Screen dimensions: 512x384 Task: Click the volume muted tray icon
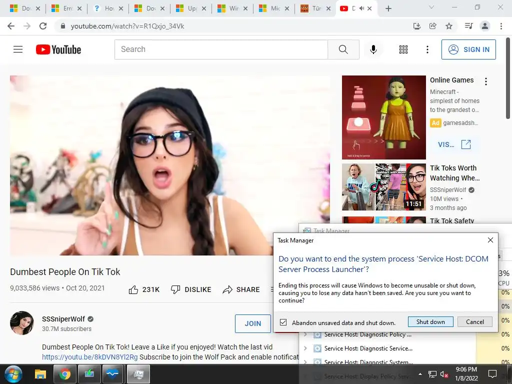pyautogui.click(x=444, y=374)
